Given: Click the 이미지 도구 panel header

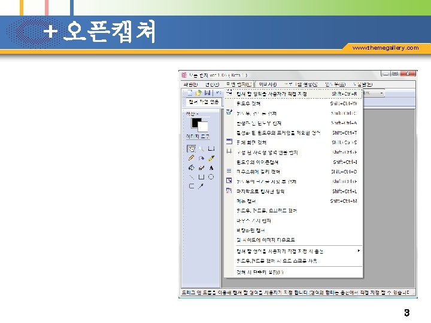Looking at the screenshot, I should (x=198, y=136).
